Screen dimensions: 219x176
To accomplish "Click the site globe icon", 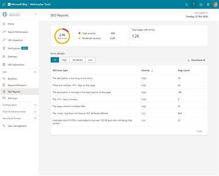I will pos(5,14).
